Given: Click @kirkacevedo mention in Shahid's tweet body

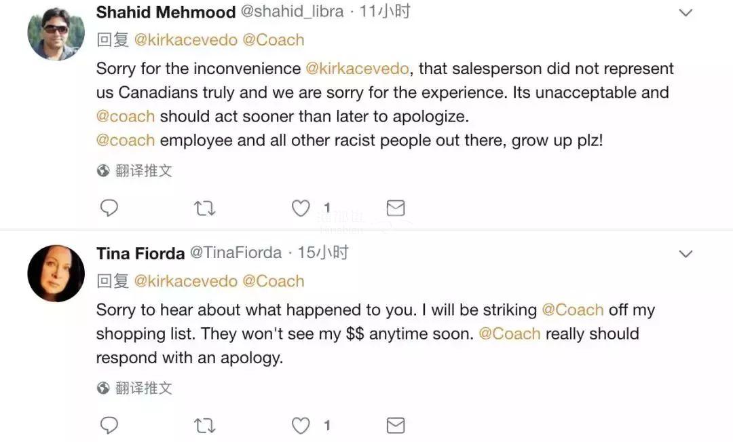Looking at the screenshot, I should pyautogui.click(x=358, y=69).
